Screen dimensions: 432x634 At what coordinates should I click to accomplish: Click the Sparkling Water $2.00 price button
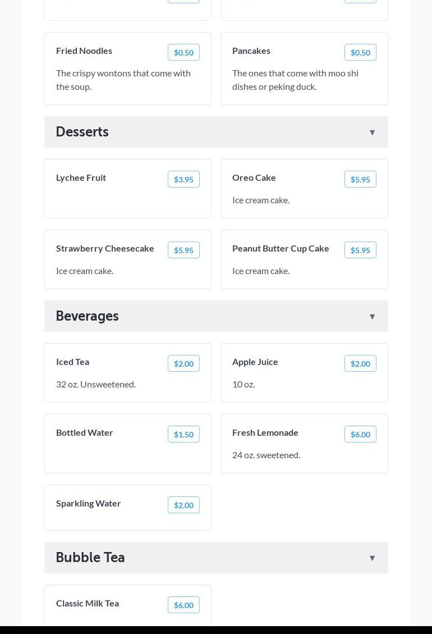coord(183,505)
